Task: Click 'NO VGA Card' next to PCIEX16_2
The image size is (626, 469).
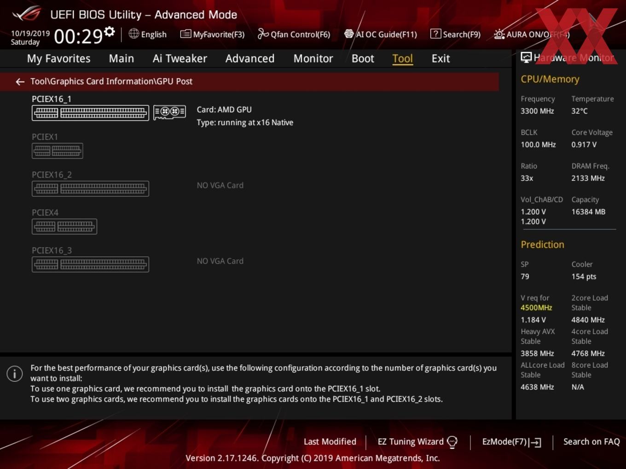Action: [220, 185]
